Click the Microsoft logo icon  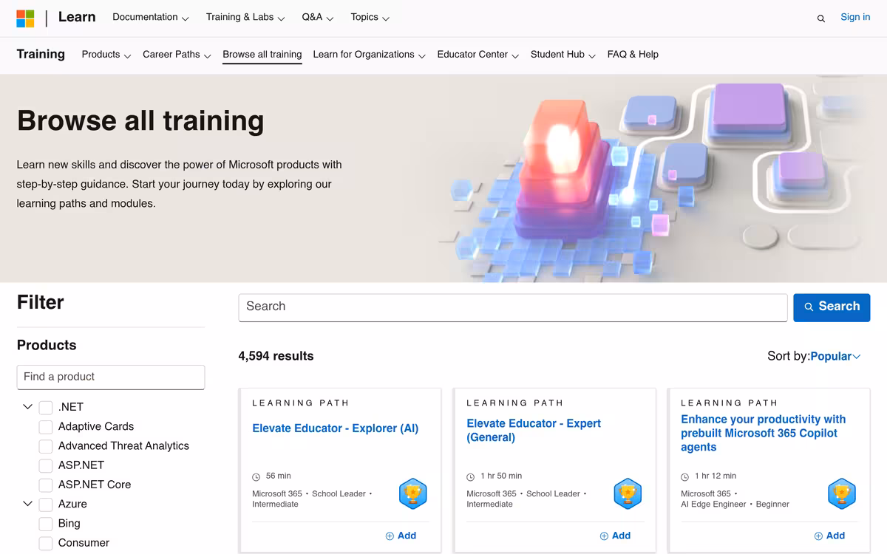25,18
